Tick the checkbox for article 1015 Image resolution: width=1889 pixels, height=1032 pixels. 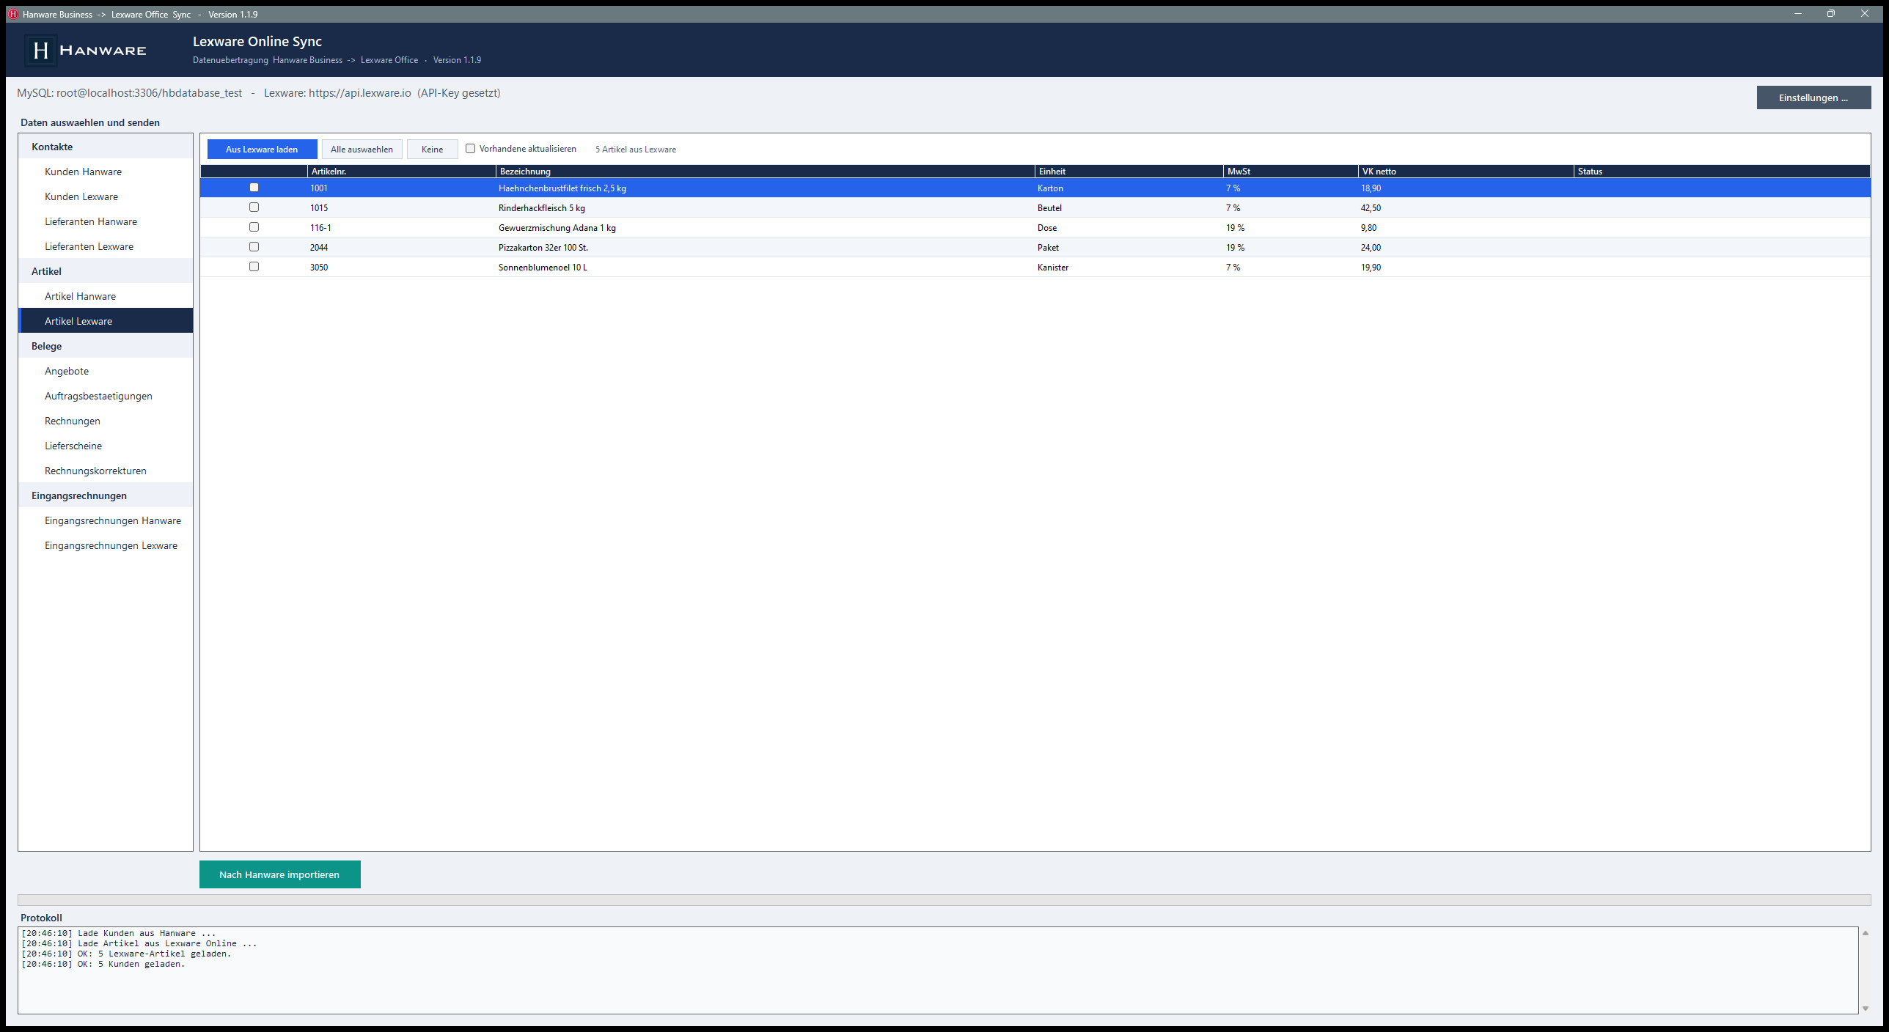[x=254, y=207]
